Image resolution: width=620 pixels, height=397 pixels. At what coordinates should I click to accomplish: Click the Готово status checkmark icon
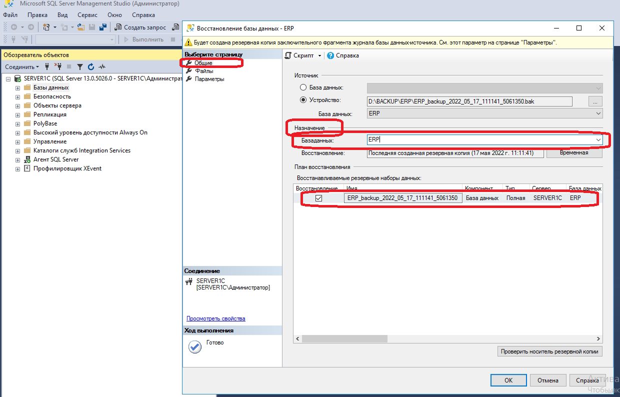(194, 346)
